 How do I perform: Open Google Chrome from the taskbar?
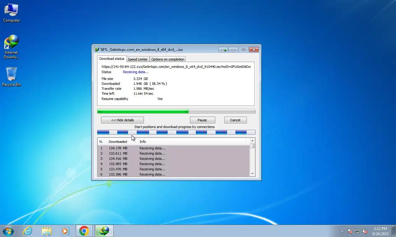click(x=84, y=231)
